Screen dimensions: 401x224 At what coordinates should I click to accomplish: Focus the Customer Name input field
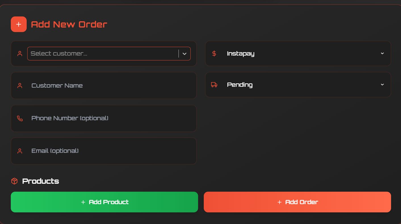[x=111, y=86]
